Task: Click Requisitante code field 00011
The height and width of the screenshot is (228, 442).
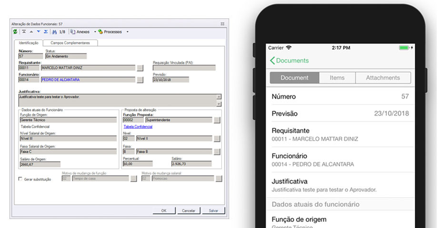Action: [x=29, y=68]
